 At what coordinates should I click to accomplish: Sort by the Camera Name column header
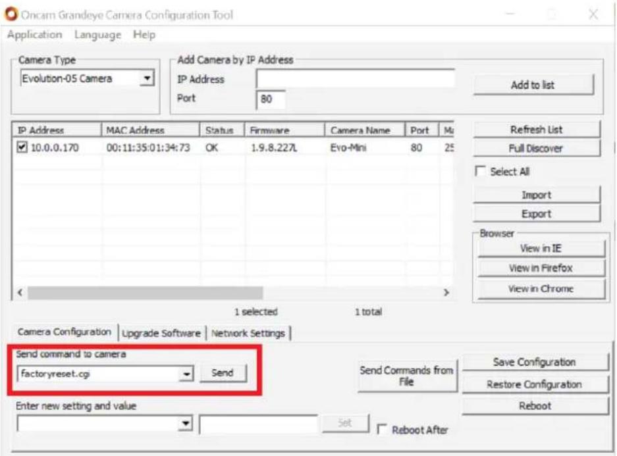(x=365, y=130)
